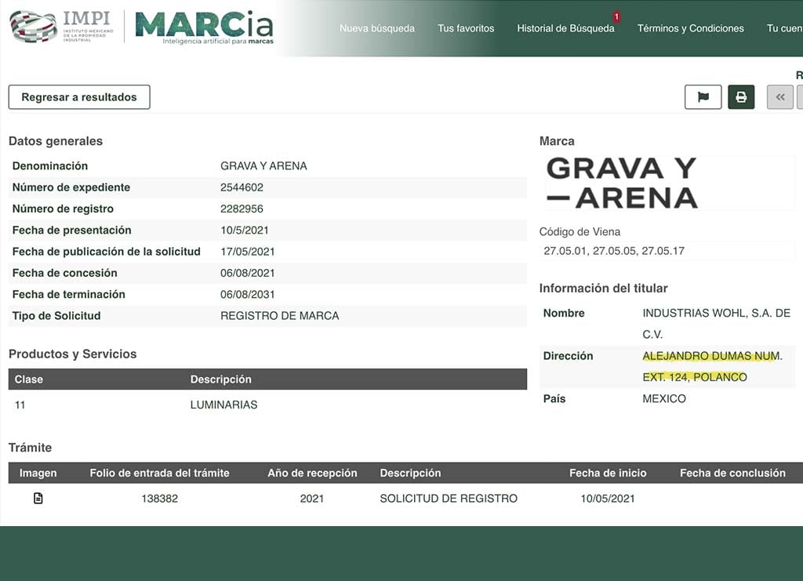Click the flag icon button

[703, 97]
